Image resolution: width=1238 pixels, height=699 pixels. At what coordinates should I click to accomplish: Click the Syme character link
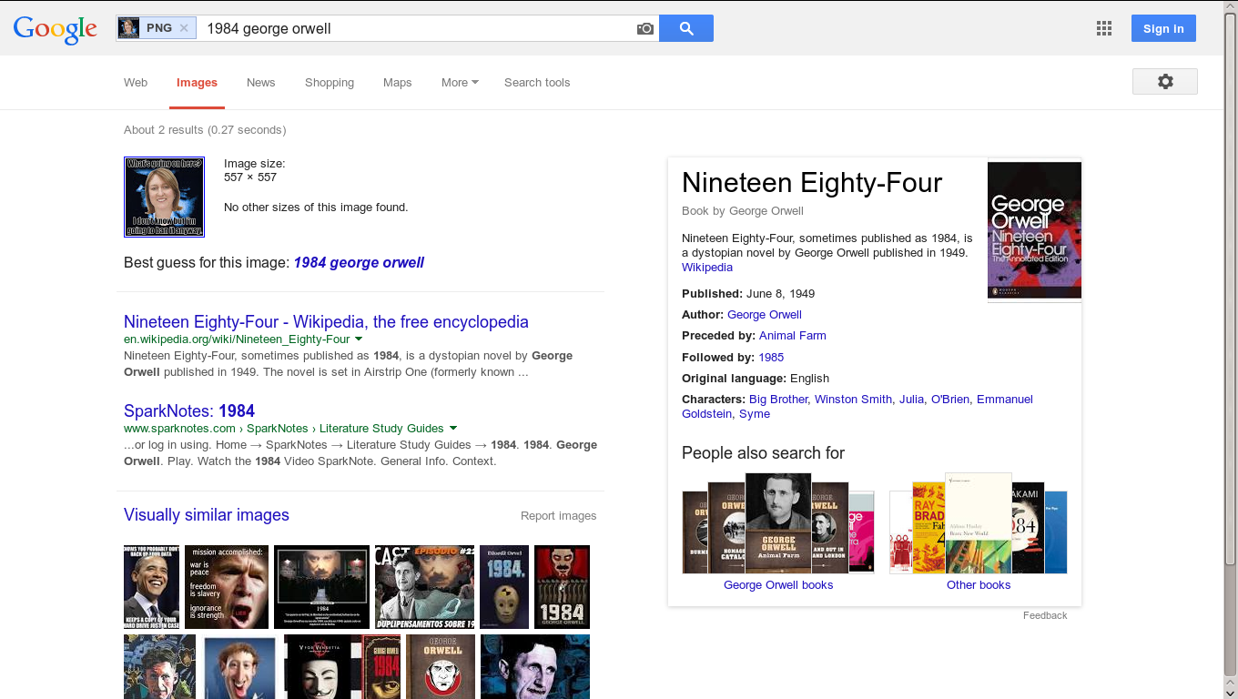click(x=755, y=413)
